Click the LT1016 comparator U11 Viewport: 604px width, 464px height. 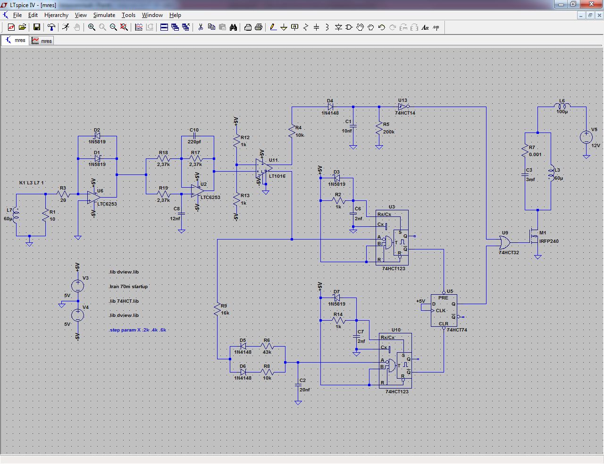point(264,168)
